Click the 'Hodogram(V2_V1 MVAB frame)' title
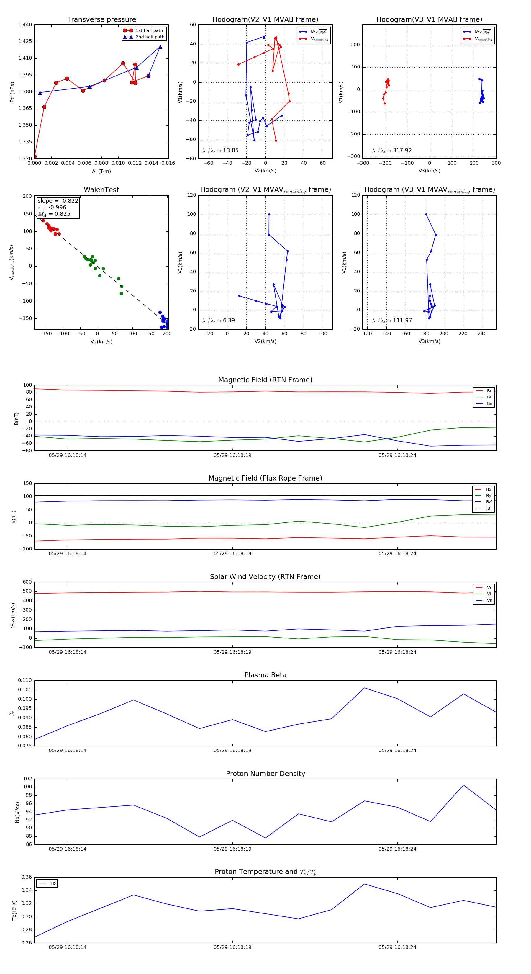The width and height of the screenshot is (531, 974). tap(265, 20)
